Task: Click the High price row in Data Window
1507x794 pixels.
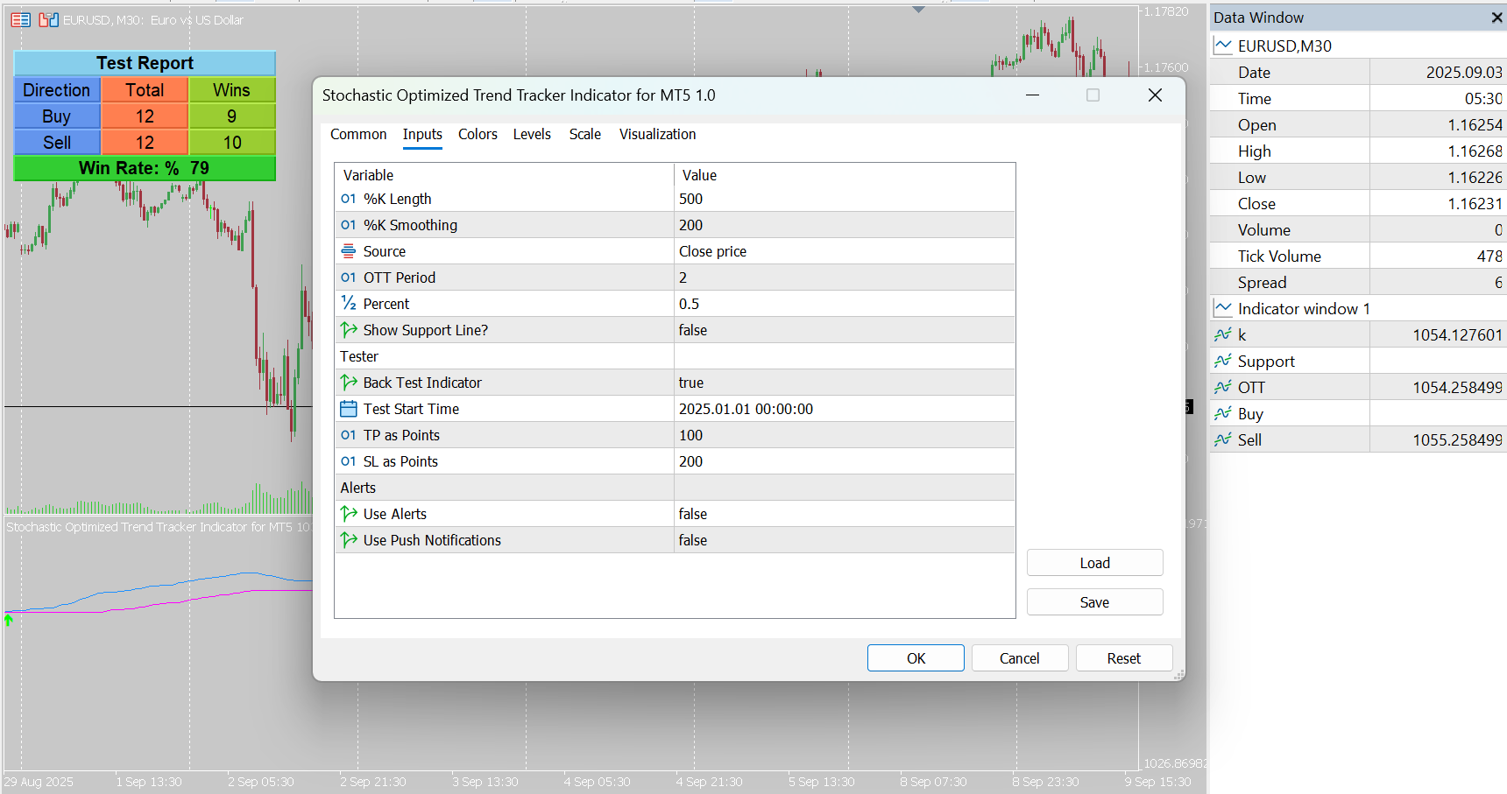Action: tap(1358, 151)
